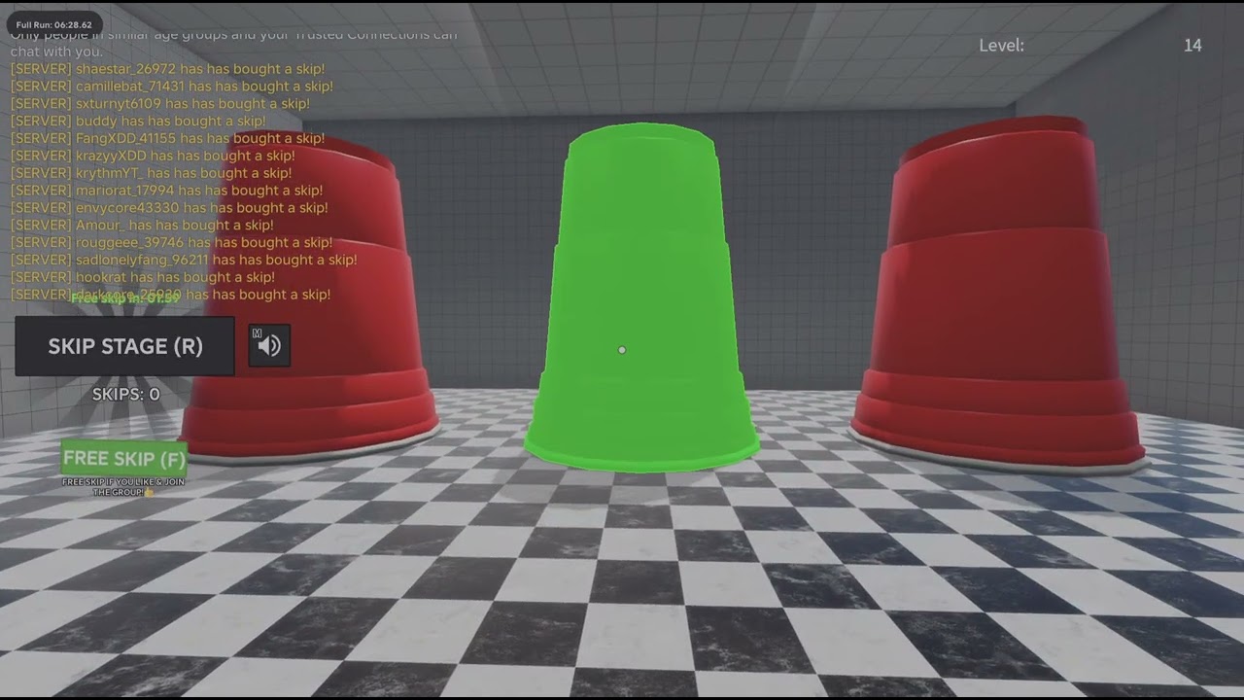Click the camillebat_71431 chat message
The image size is (1244, 700).
tap(171, 87)
